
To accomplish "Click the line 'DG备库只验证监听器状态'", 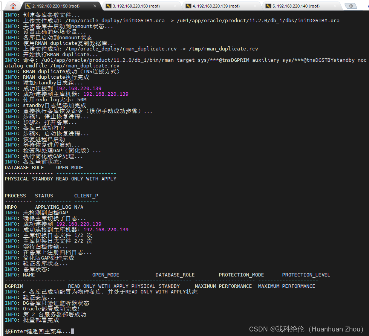I will tap(47, 303).
